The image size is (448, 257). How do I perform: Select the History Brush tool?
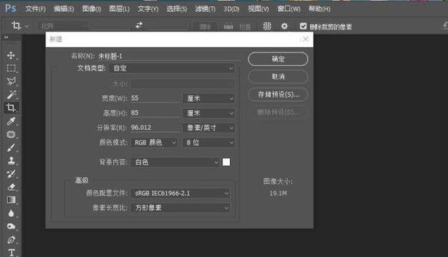point(11,174)
